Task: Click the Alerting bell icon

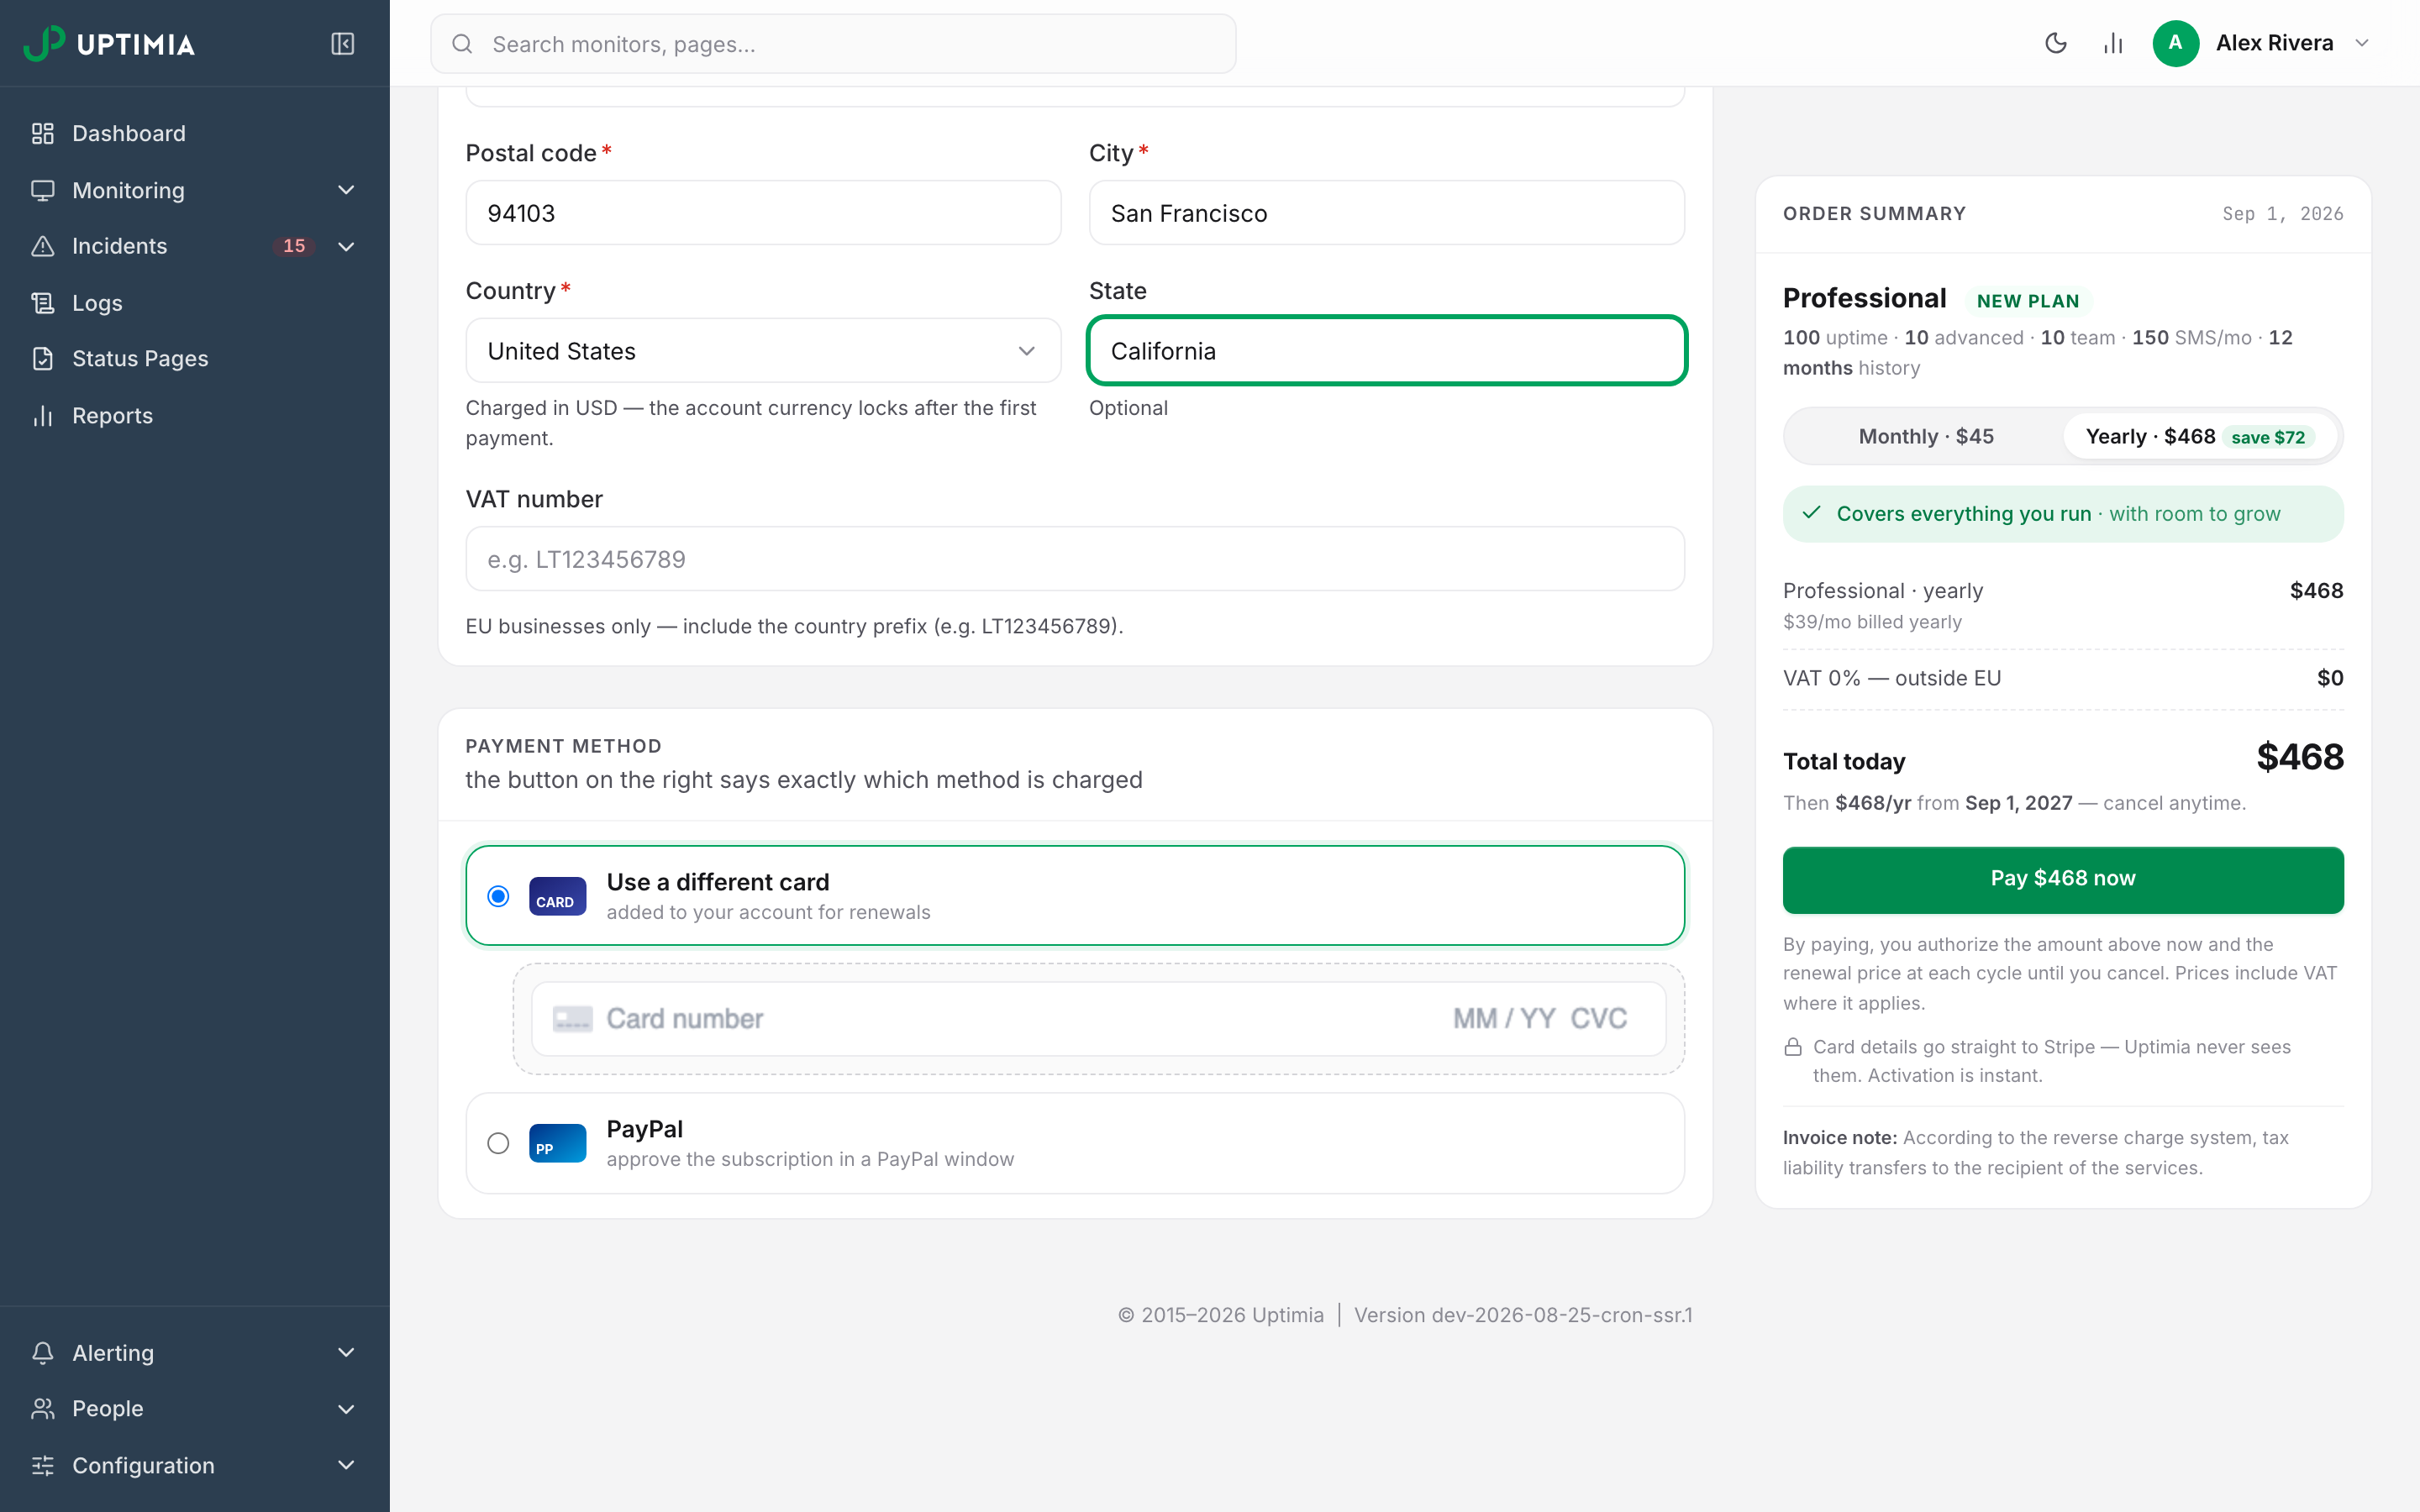Action: coord(43,1353)
